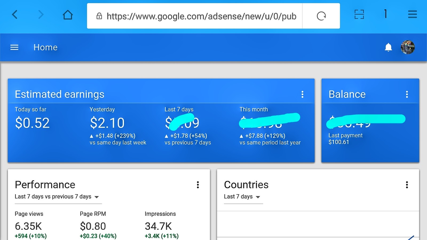
Task: Click the Balance card heading
Action: tap(347, 94)
